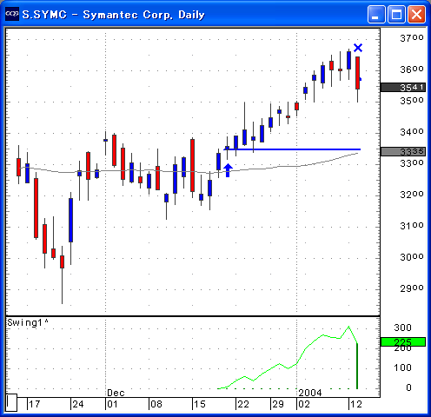Click the 300 label on Swing1 scale
Screen dimensions: 431x417
pos(402,328)
